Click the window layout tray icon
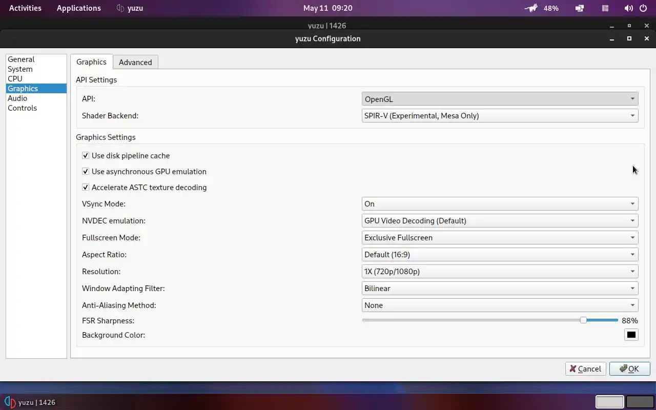The image size is (656, 410). (x=605, y=8)
